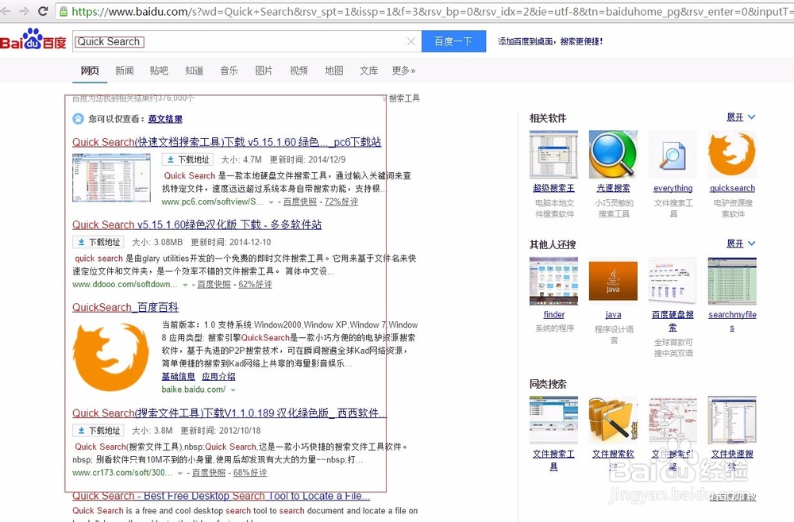The image size is (794, 522).
Task: Expand the 相关软件 section with 展开
Action: click(741, 117)
